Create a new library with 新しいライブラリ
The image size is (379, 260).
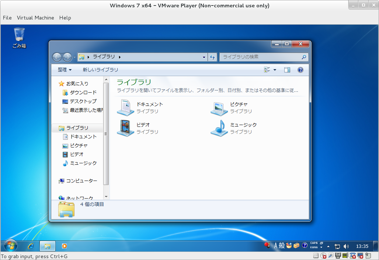click(100, 70)
